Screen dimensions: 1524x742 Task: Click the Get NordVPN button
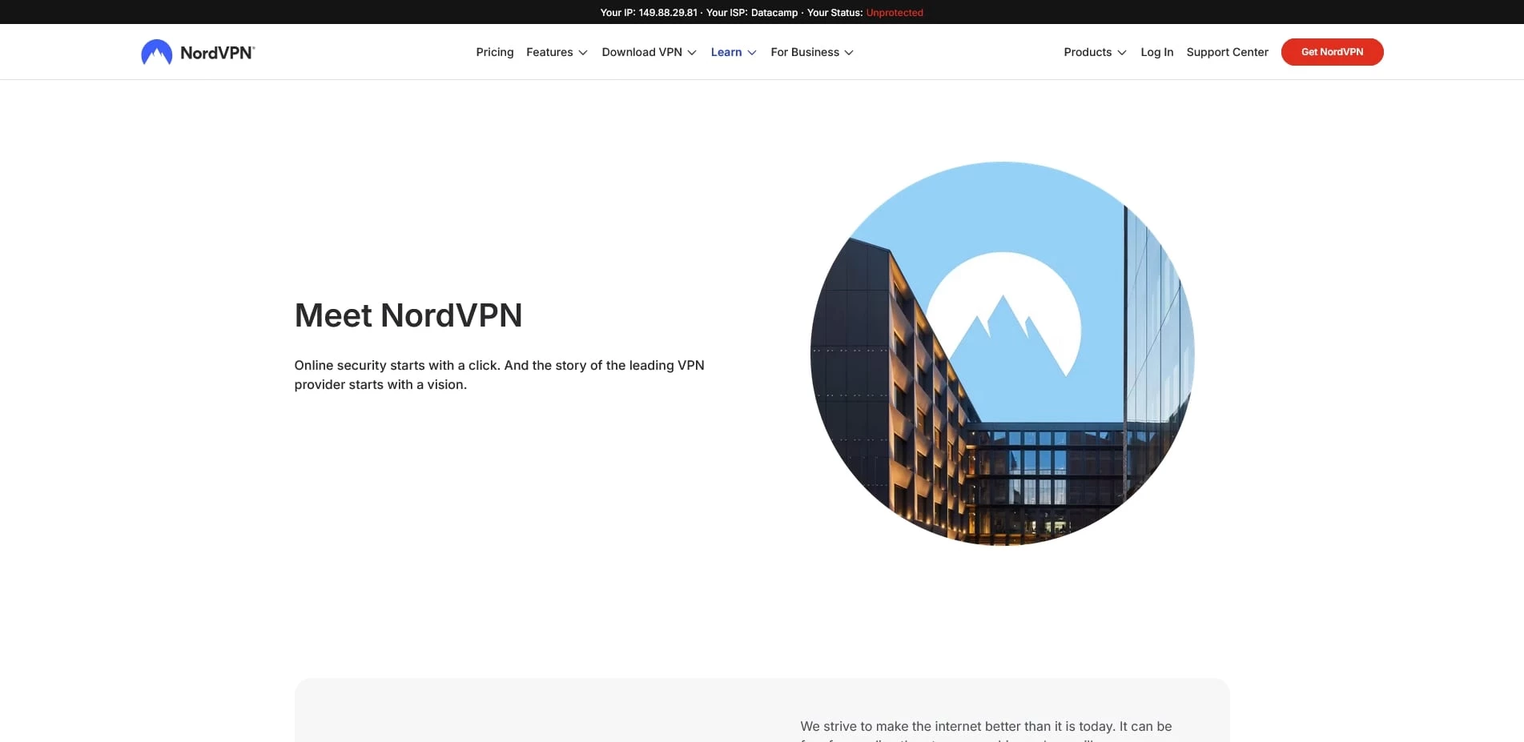[1331, 51]
